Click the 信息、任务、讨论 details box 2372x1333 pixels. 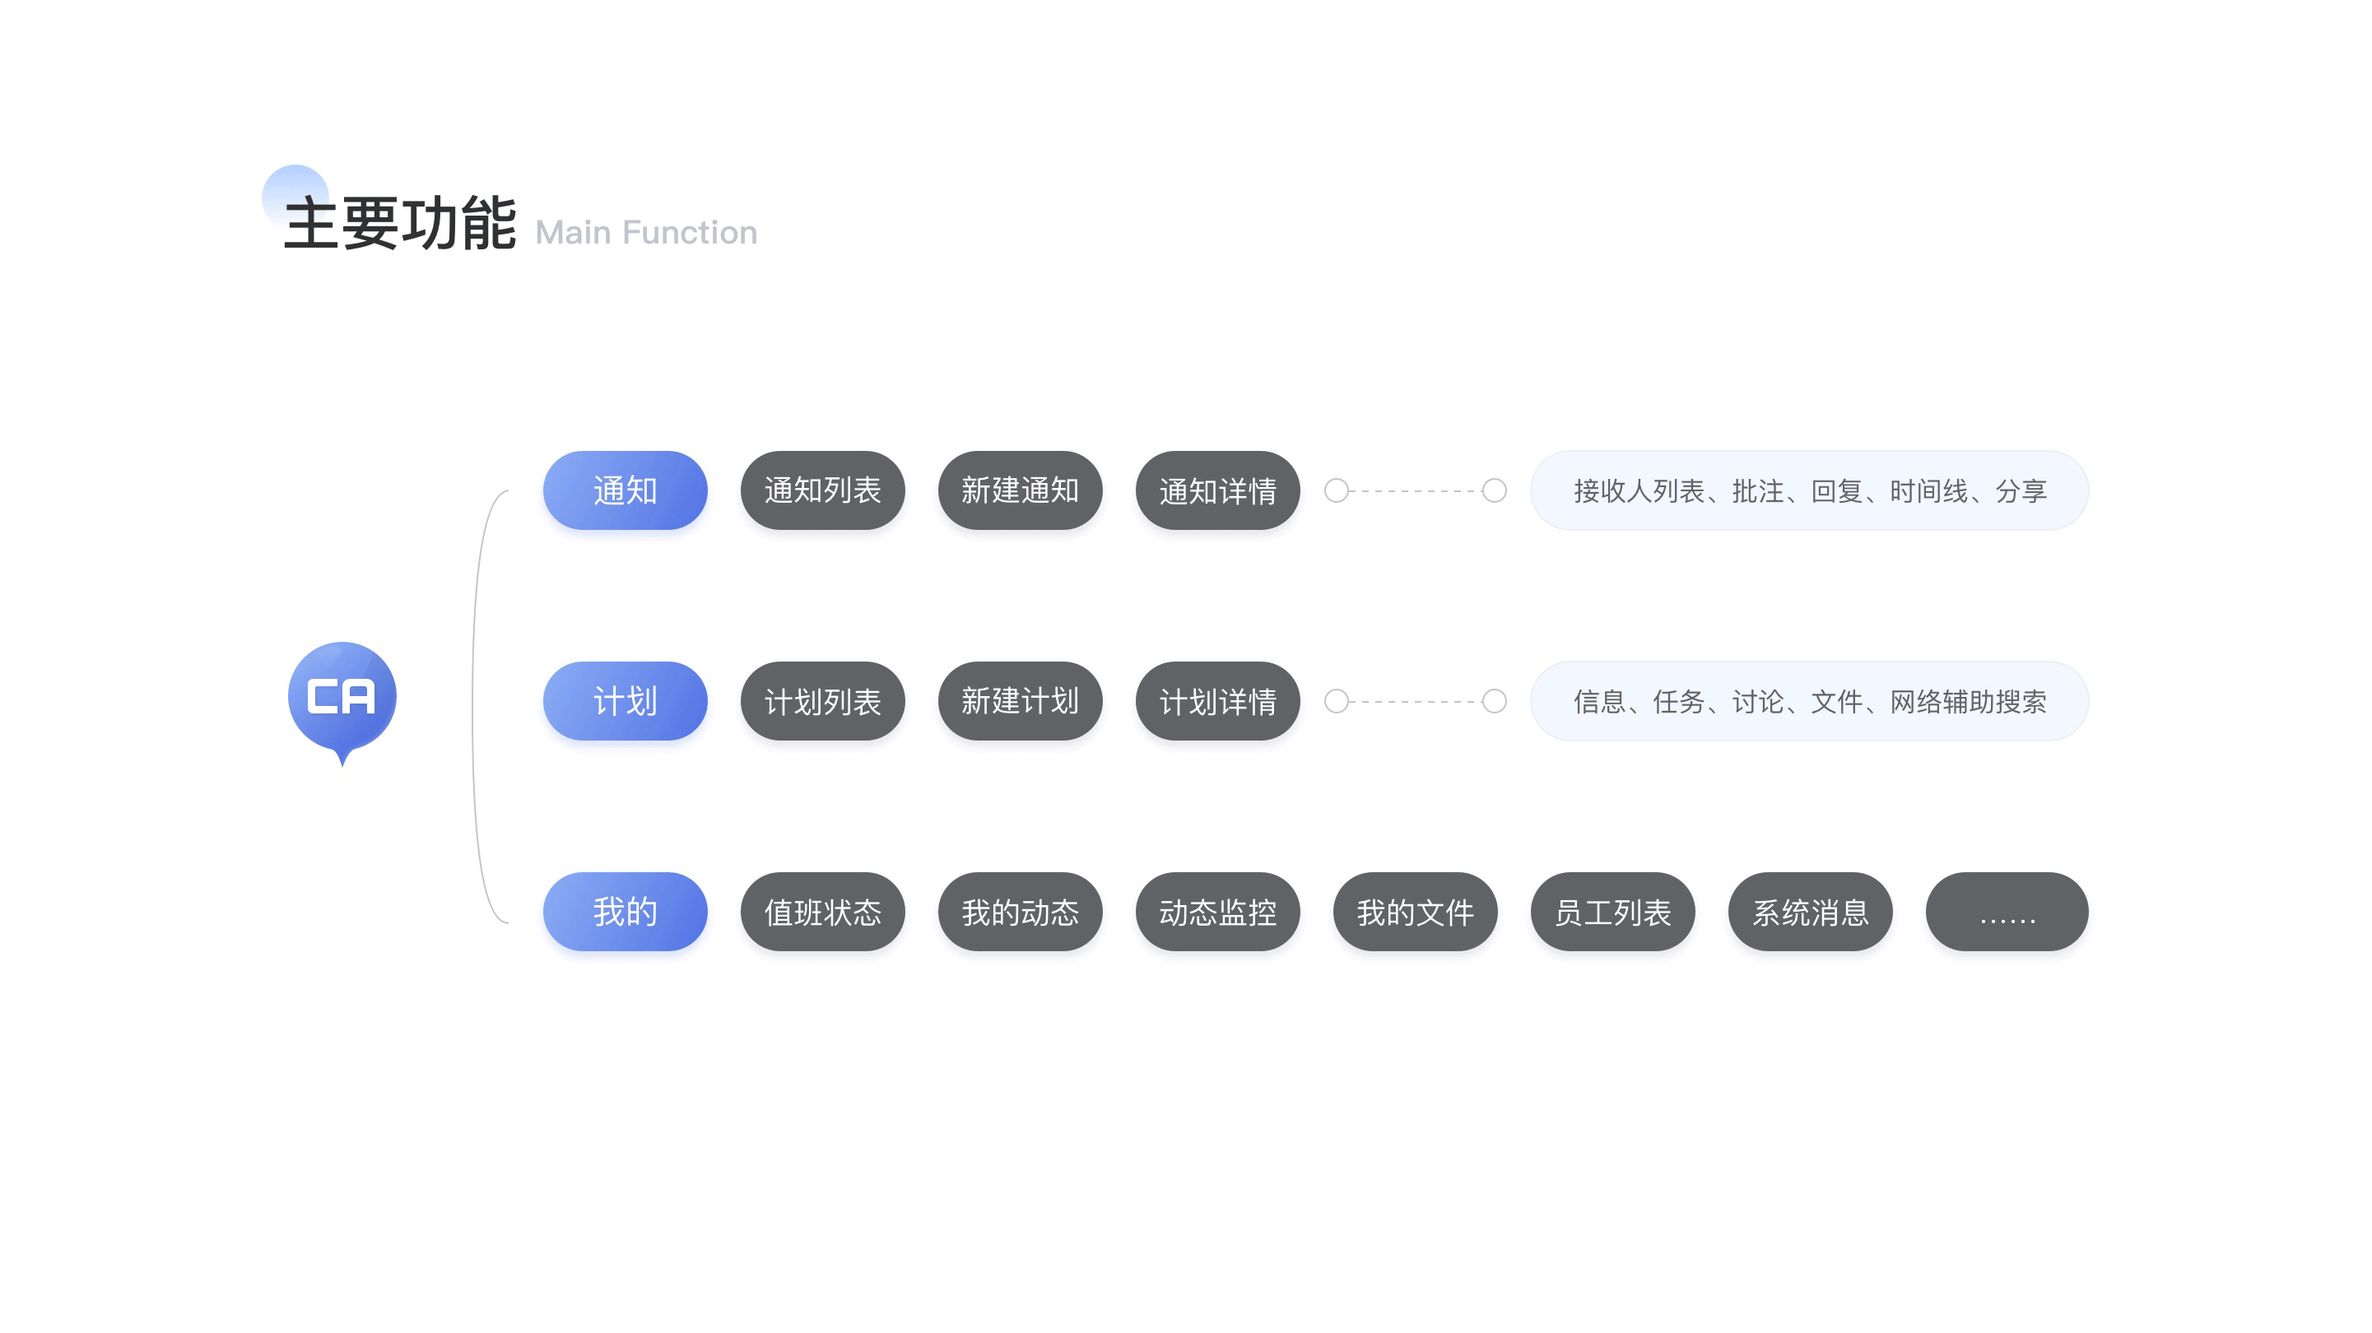[1808, 700]
